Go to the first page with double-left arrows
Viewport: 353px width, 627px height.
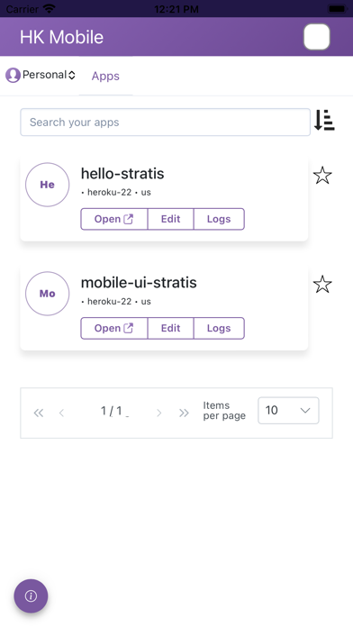point(39,413)
